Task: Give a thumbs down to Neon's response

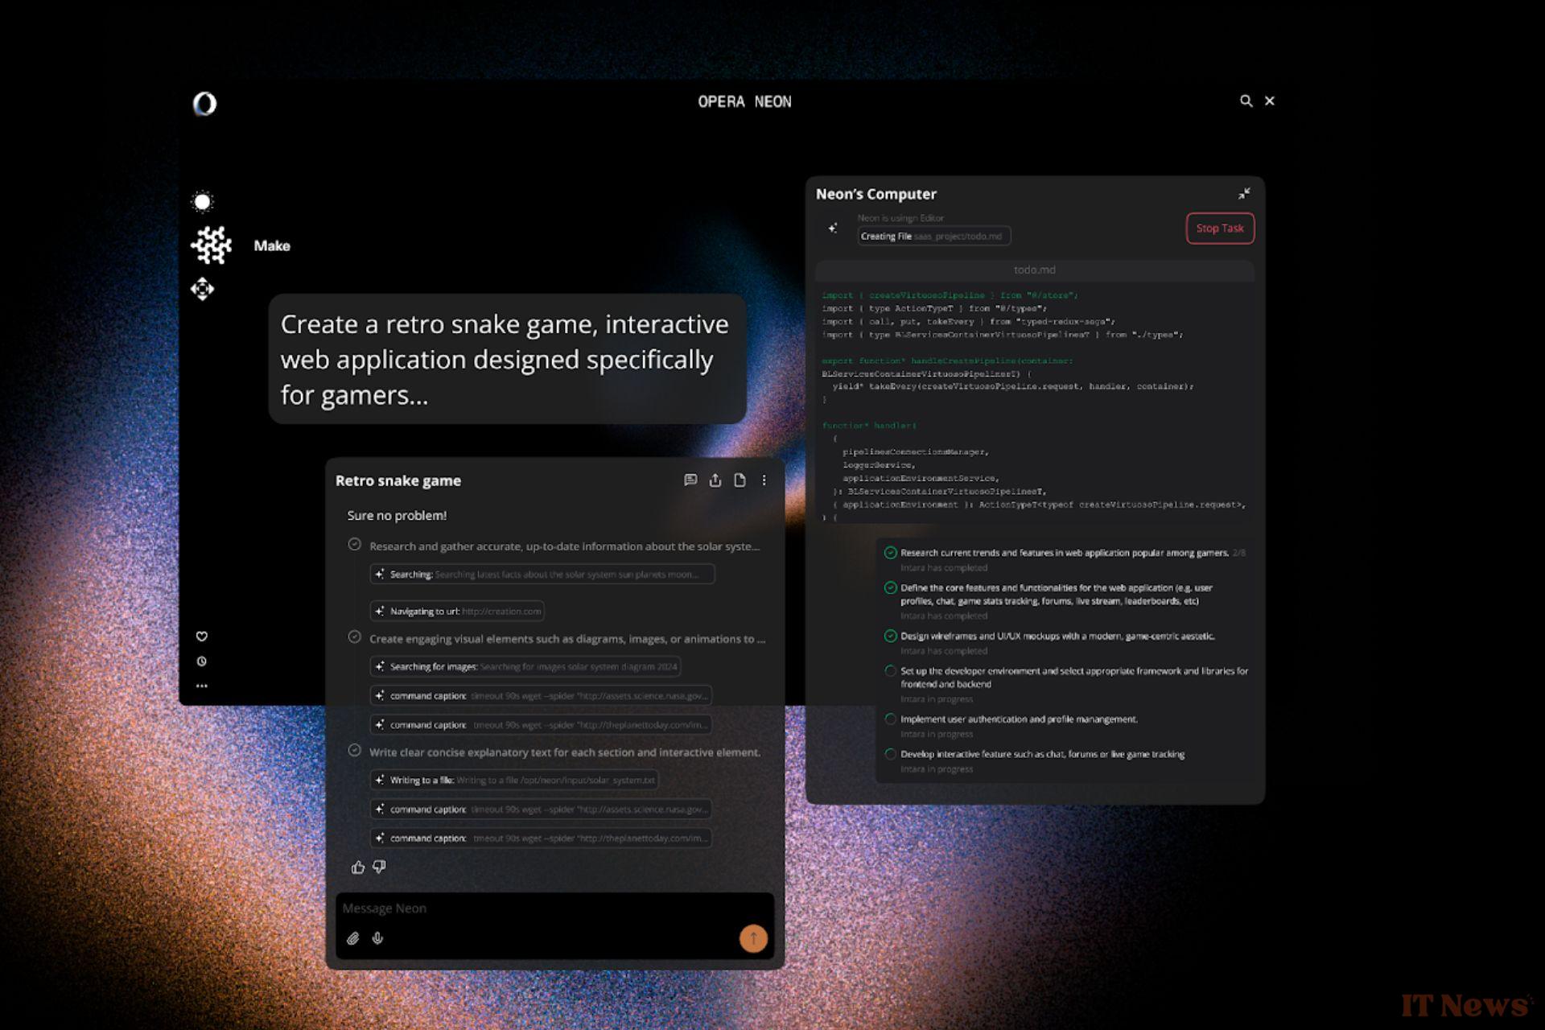Action: pos(378,867)
